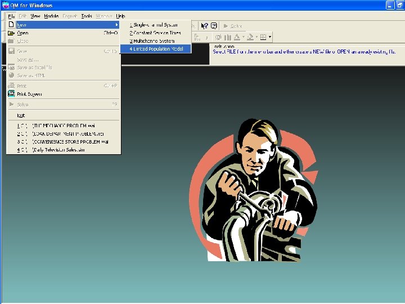Click the disabled Solve item in File menu
This screenshot has width=405, height=304.
point(63,105)
